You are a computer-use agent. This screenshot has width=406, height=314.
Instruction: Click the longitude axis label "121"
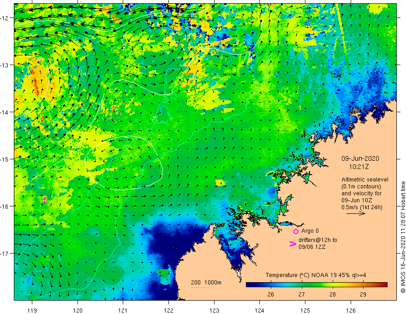[x=123, y=310]
